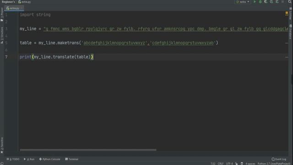Image resolution: width=293 pixels, height=165 pixels.
Task: Click the Beginner's project breadcrumb
Action: (x=8, y=2)
